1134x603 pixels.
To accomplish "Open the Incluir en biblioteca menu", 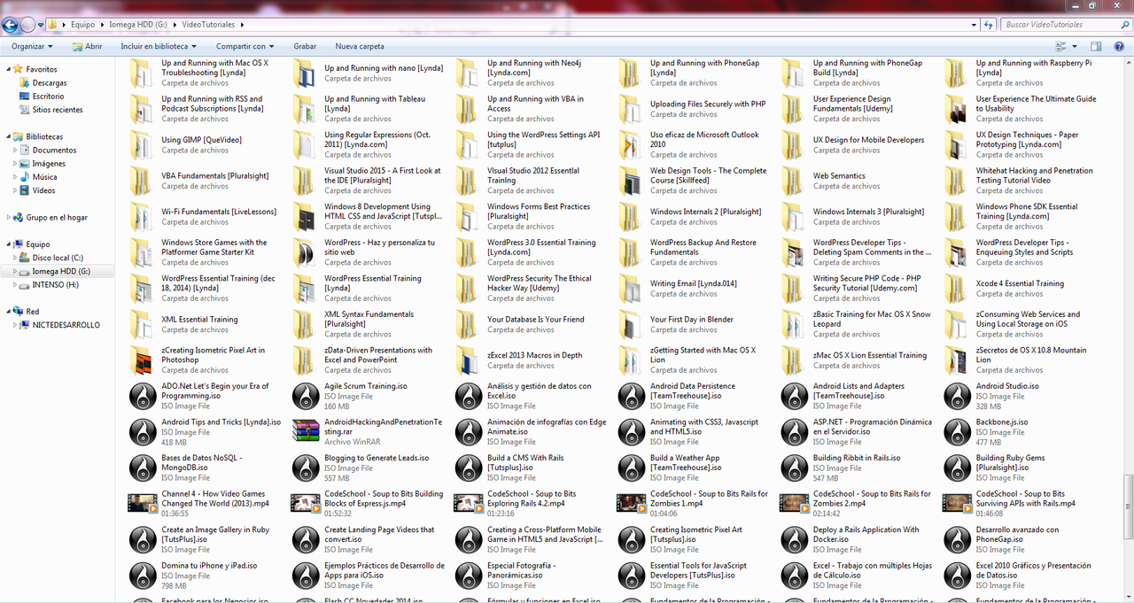I will pos(159,46).
